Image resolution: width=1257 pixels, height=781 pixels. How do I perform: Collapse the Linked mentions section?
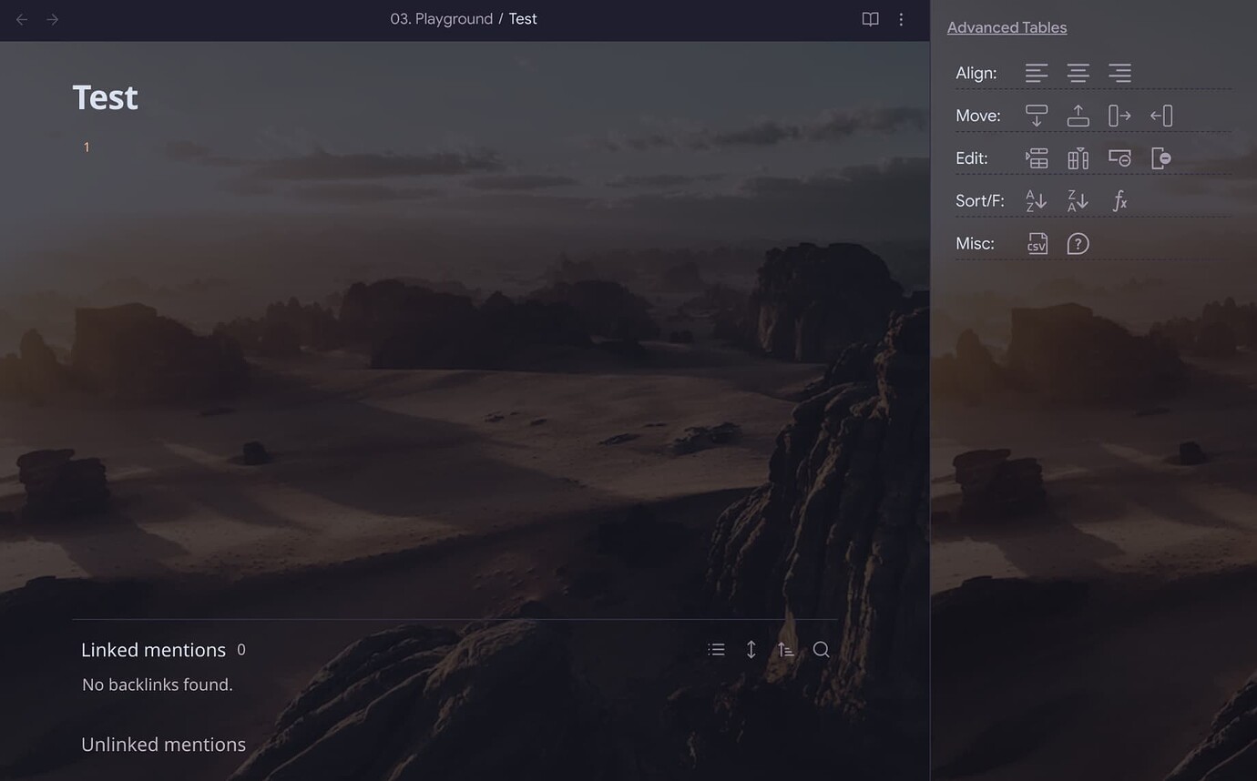click(153, 649)
